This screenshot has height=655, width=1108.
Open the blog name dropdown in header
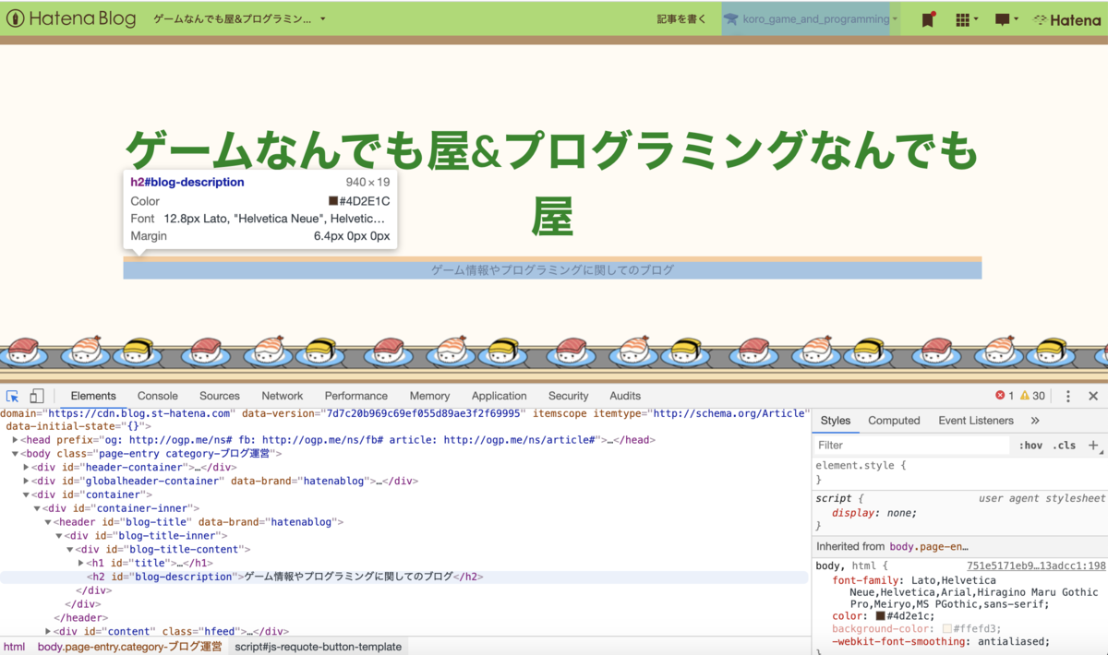[x=239, y=18]
